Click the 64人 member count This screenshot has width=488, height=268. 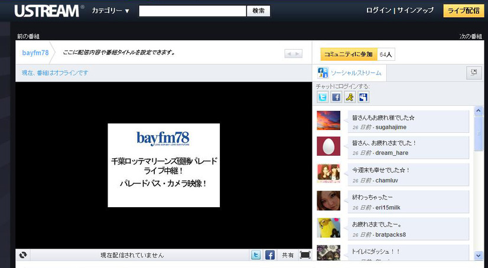[x=386, y=54]
